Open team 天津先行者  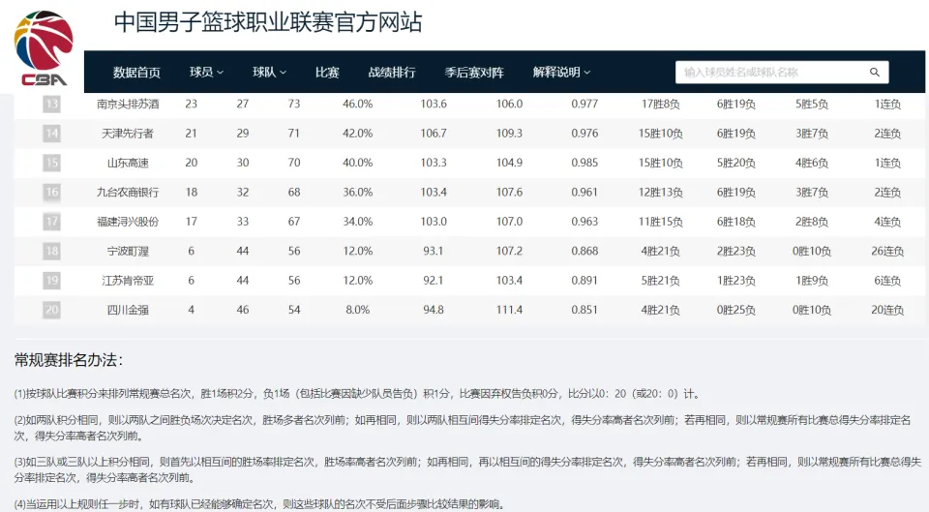[128, 134]
